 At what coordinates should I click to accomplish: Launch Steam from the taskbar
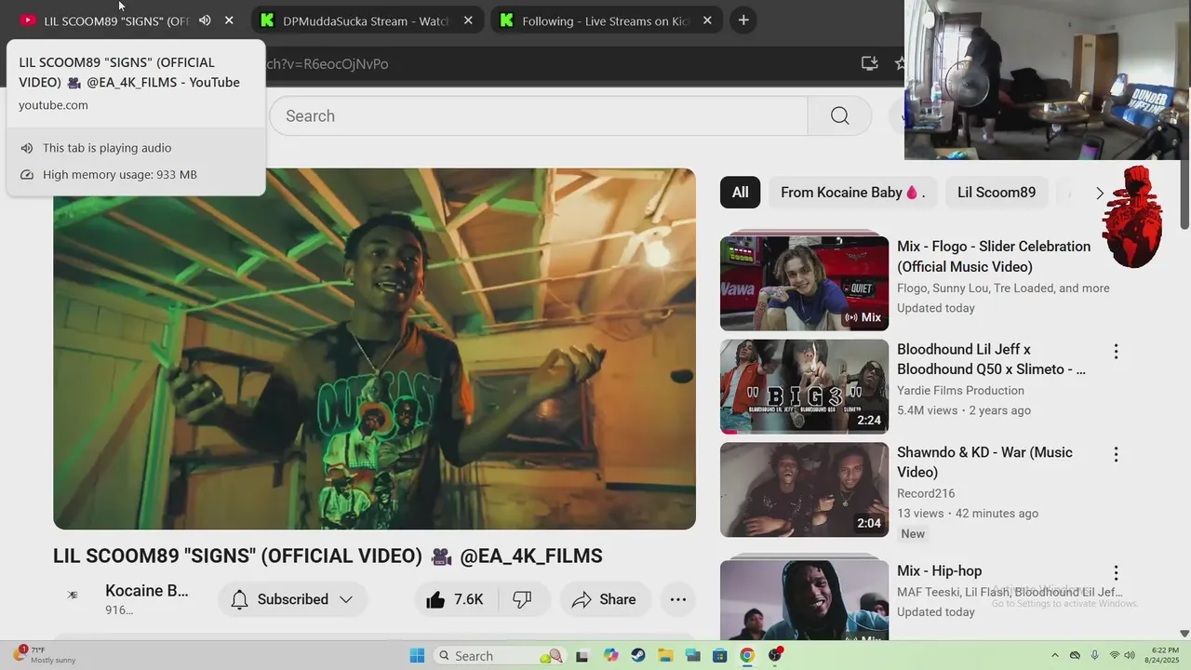tap(638, 655)
